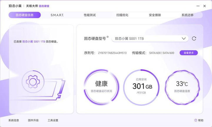Click serial number ZYB701TAB25443M513
This screenshot has height=127, width=212.
point(112,53)
